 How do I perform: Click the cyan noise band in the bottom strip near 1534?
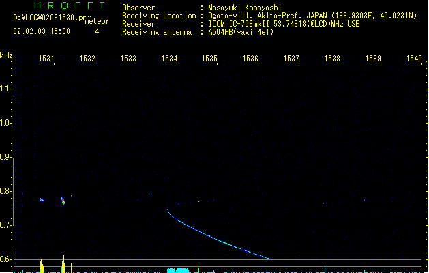[179, 270]
